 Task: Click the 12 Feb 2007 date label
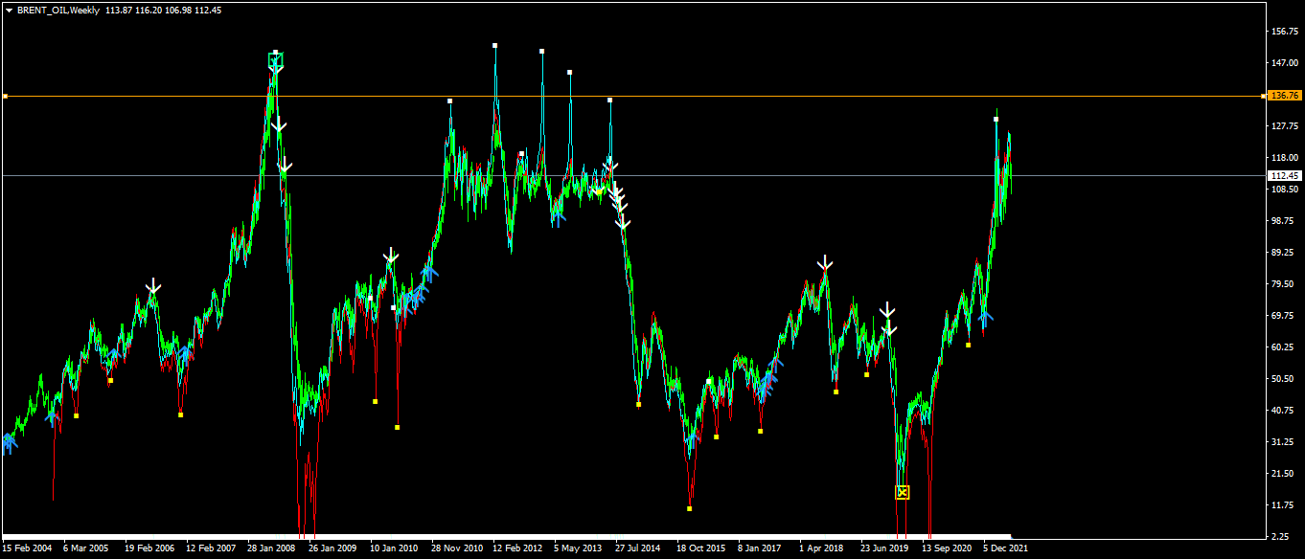[211, 548]
